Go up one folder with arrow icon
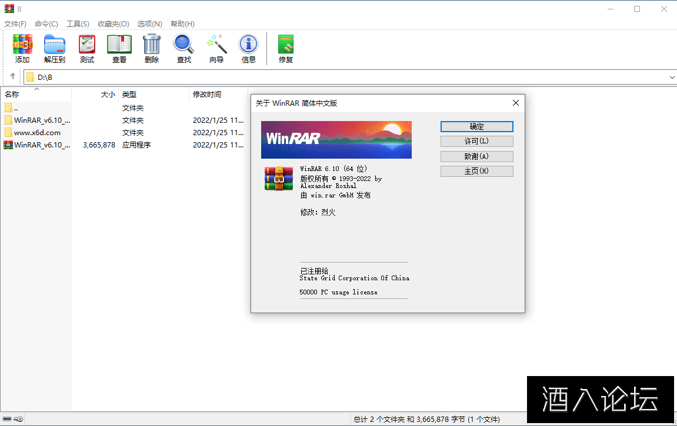Image resolution: width=677 pixels, height=426 pixels. coord(12,76)
